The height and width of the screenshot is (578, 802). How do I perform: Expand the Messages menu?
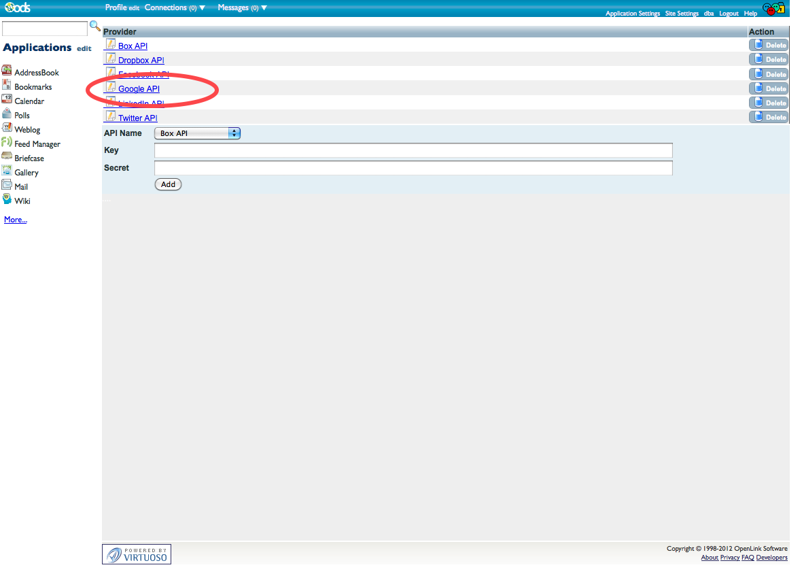242,8
